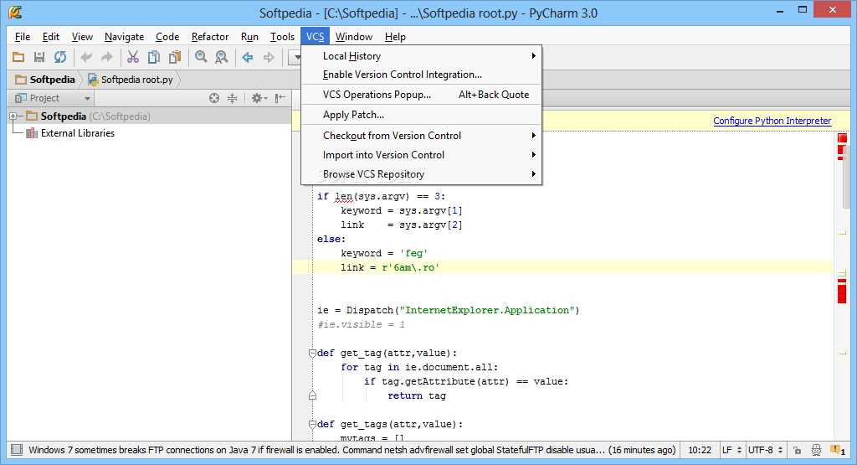Open the Refactor menu
The width and height of the screenshot is (857, 465).
(210, 37)
